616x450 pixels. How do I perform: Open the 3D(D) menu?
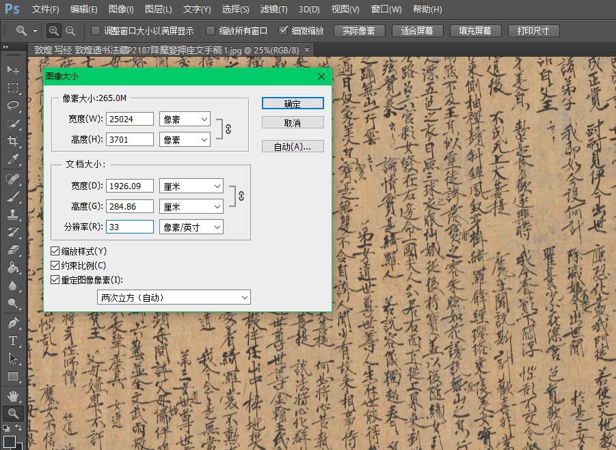[309, 9]
